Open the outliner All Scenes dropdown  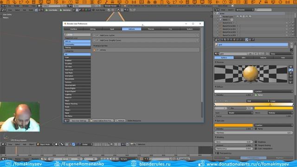pos(245,10)
